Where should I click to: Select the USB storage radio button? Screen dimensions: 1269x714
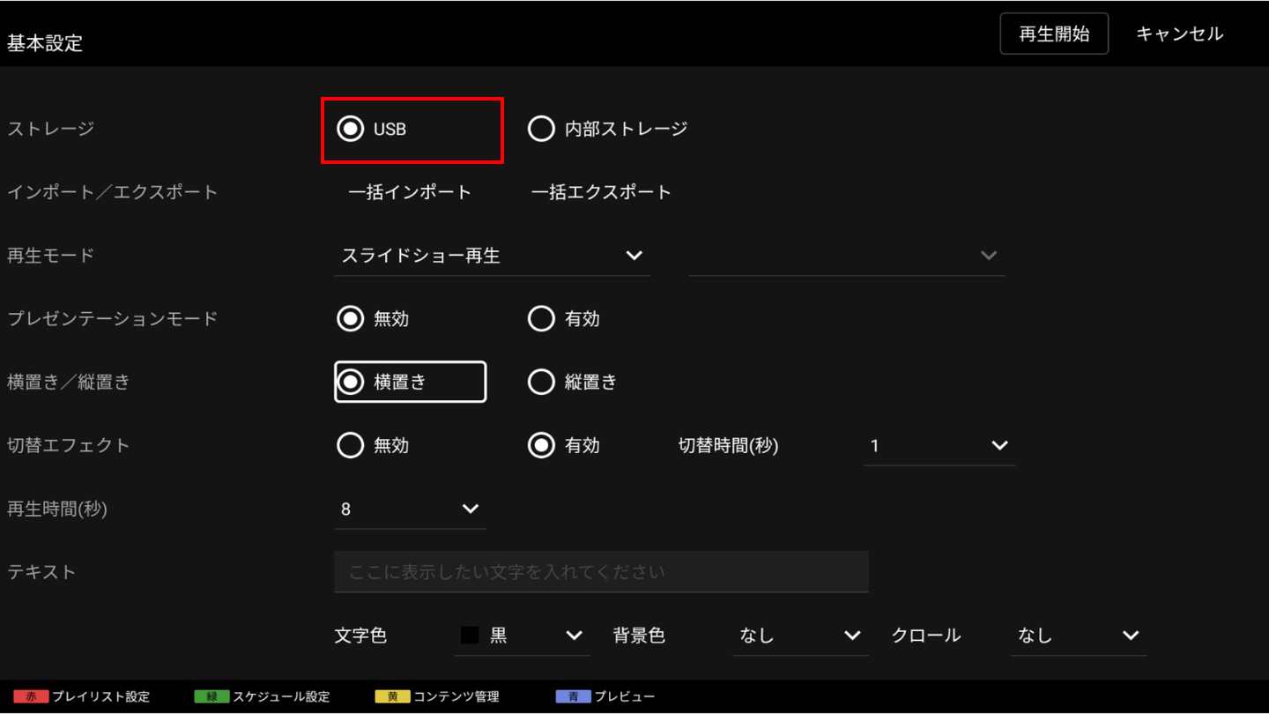pos(351,129)
